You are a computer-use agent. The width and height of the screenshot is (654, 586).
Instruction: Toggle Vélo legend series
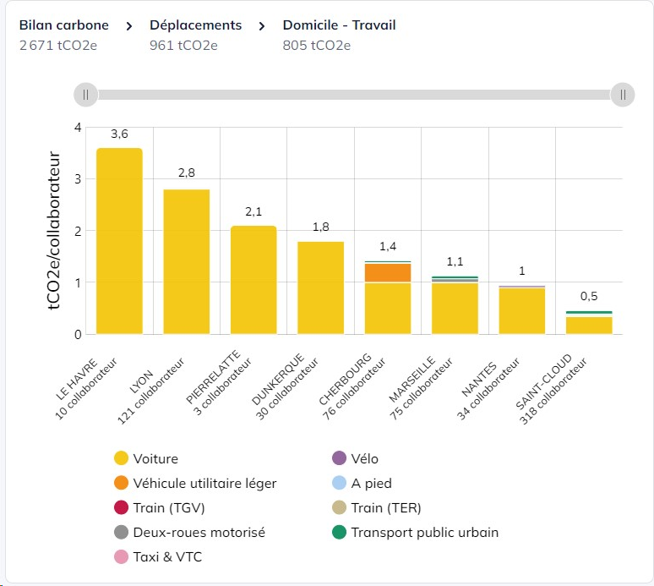point(356,458)
